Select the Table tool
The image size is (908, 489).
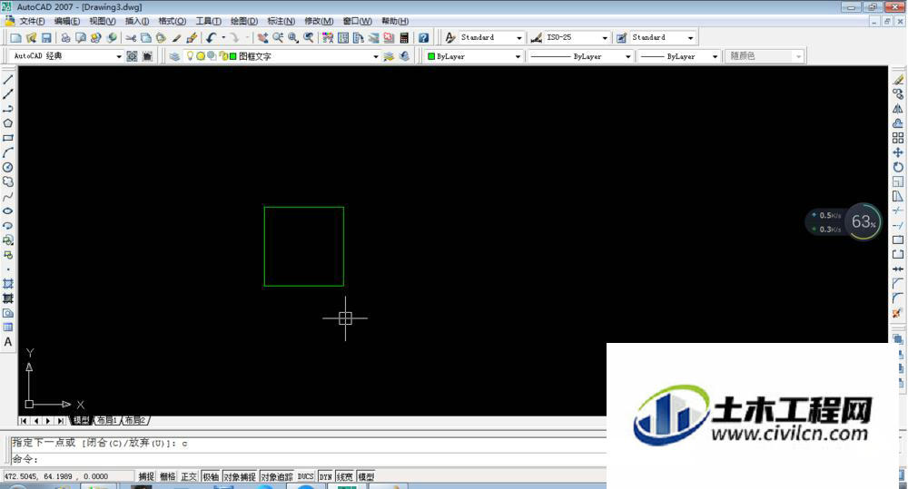tap(8, 328)
